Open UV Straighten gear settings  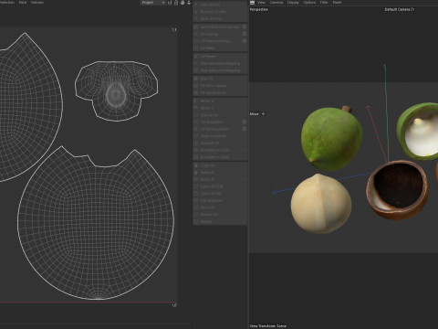pos(245,122)
